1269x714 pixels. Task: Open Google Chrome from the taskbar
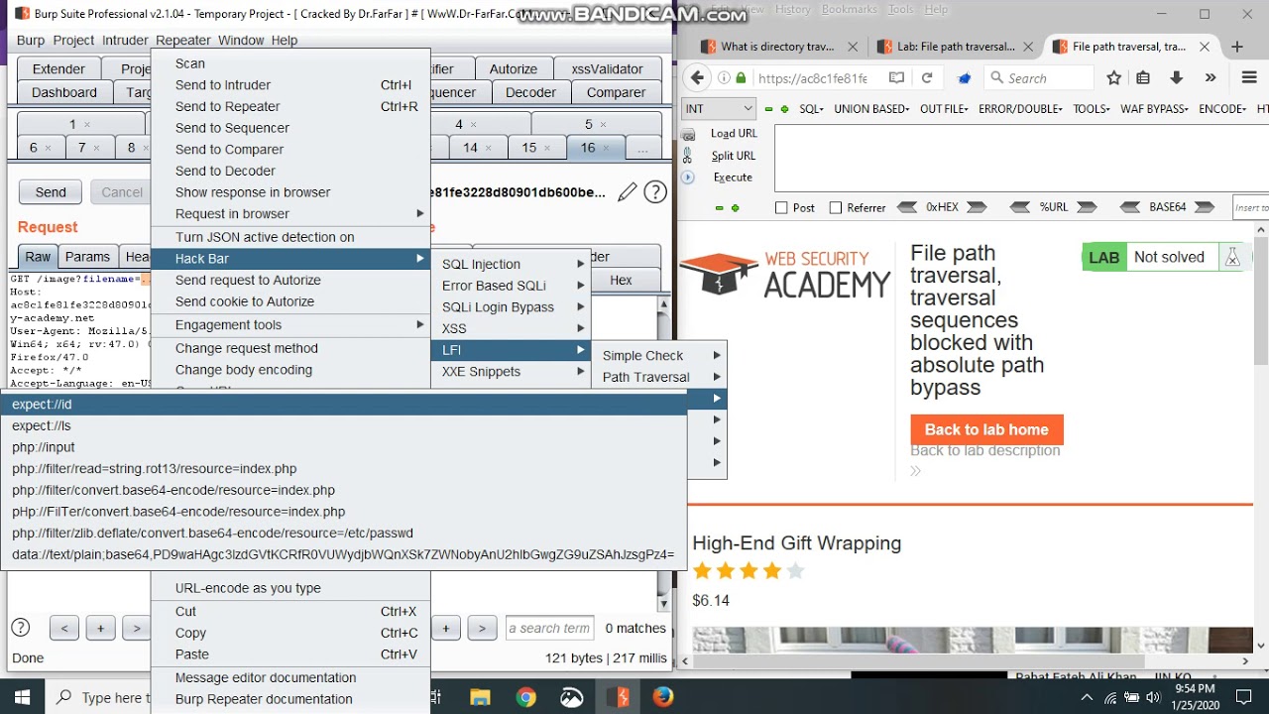[x=525, y=697]
